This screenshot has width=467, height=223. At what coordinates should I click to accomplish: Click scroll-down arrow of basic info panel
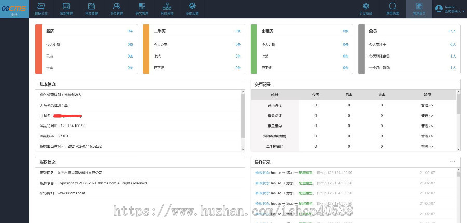[x=243, y=149]
